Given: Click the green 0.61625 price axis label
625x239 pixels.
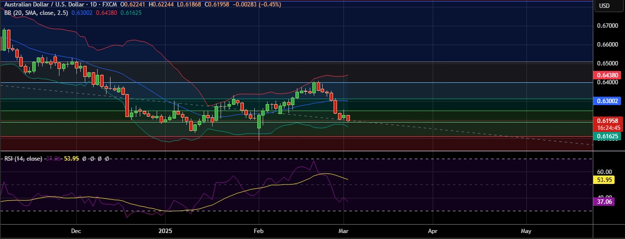Looking at the screenshot, I should click(x=608, y=135).
